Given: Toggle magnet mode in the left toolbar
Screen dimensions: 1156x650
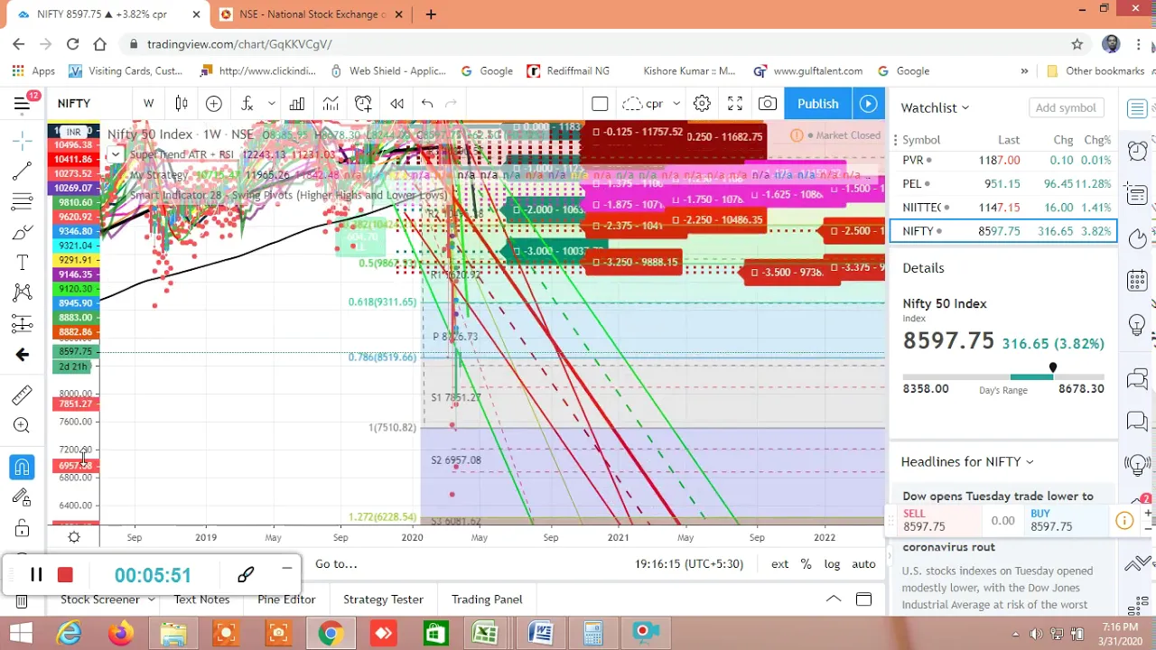Looking at the screenshot, I should pyautogui.click(x=23, y=467).
